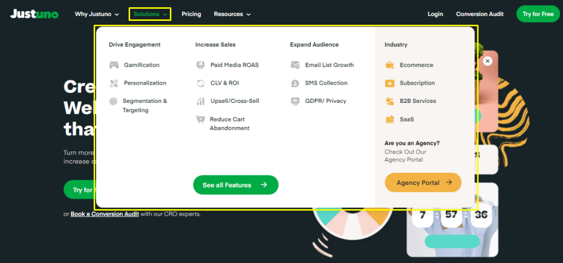
Task: Go to the Pricing page
Action: point(191,14)
